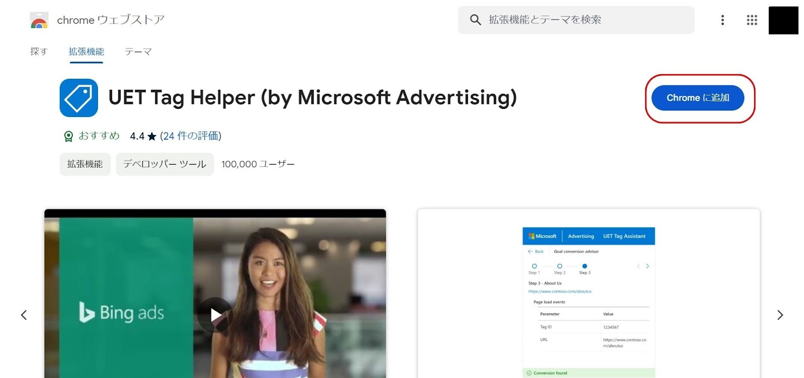Open the three-dot more options menu
Screen dimensions: 804x378
[723, 20]
